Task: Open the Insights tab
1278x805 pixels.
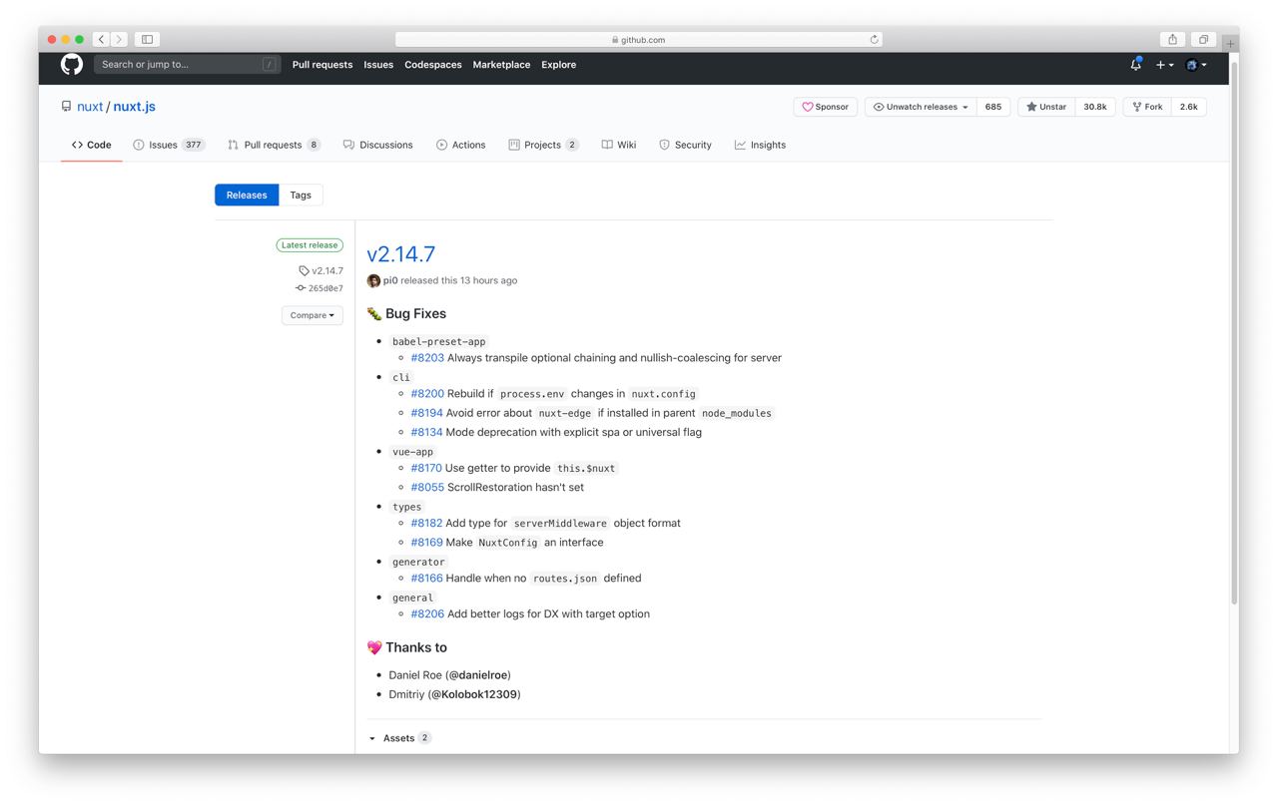Action: (x=760, y=146)
